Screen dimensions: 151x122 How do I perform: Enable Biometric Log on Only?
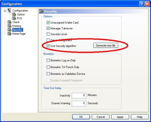48,60
